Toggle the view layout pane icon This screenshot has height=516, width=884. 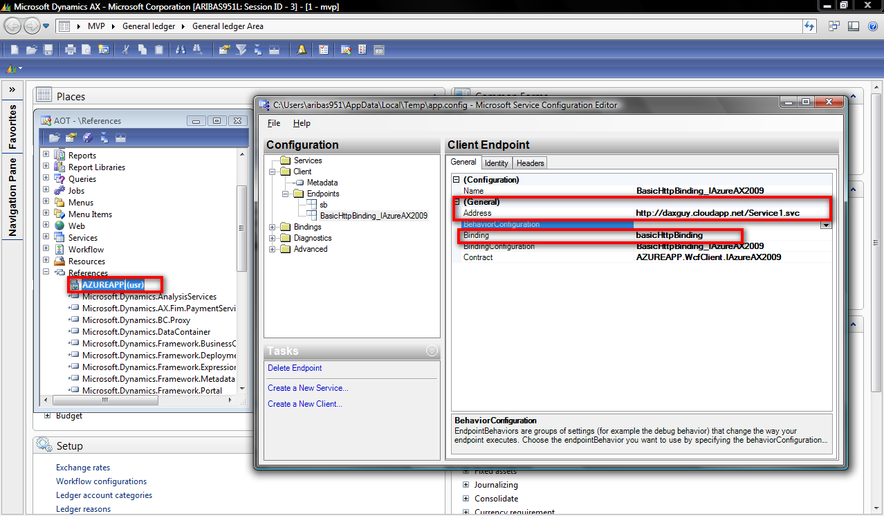(854, 26)
